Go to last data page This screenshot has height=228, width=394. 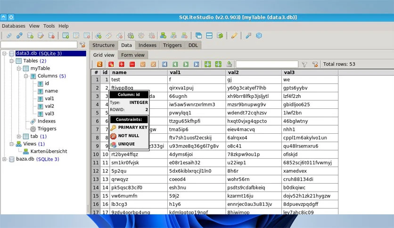[196, 64]
